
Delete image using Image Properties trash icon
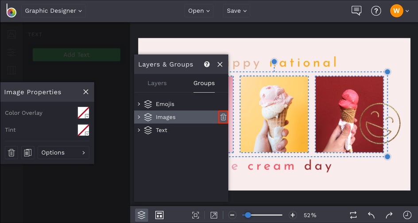tap(12, 152)
